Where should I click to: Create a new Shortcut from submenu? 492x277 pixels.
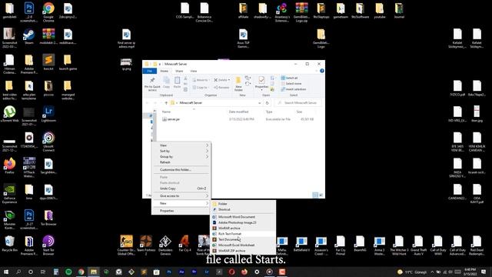click(243, 209)
